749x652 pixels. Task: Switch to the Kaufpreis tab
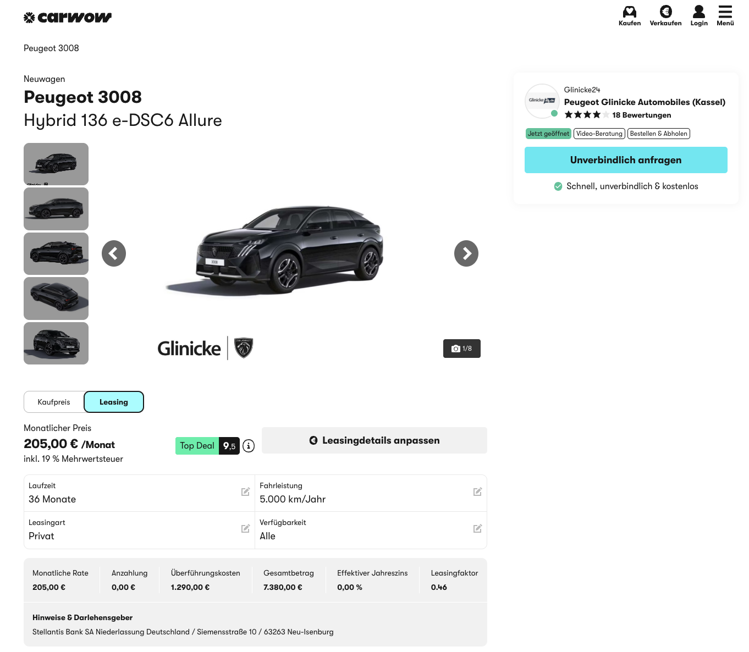click(54, 402)
